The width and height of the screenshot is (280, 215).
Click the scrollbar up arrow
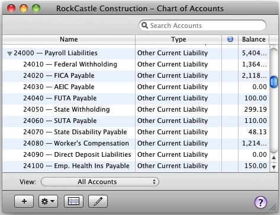273,157
